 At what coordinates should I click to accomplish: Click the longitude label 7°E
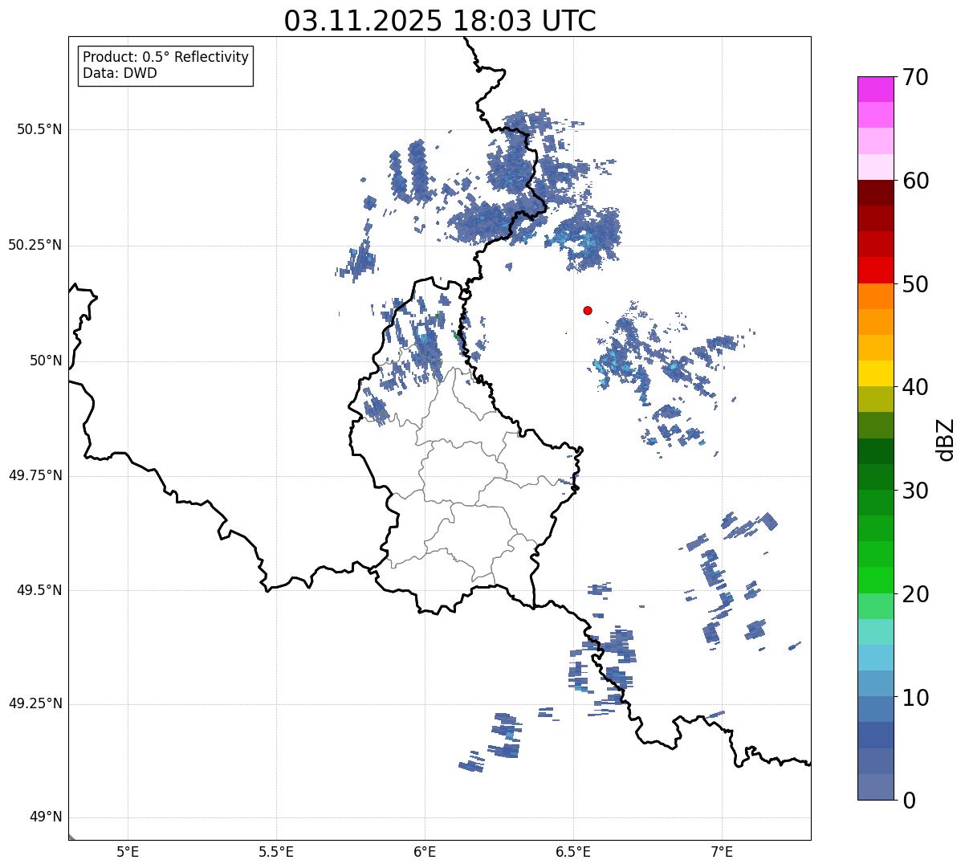pyautogui.click(x=722, y=851)
